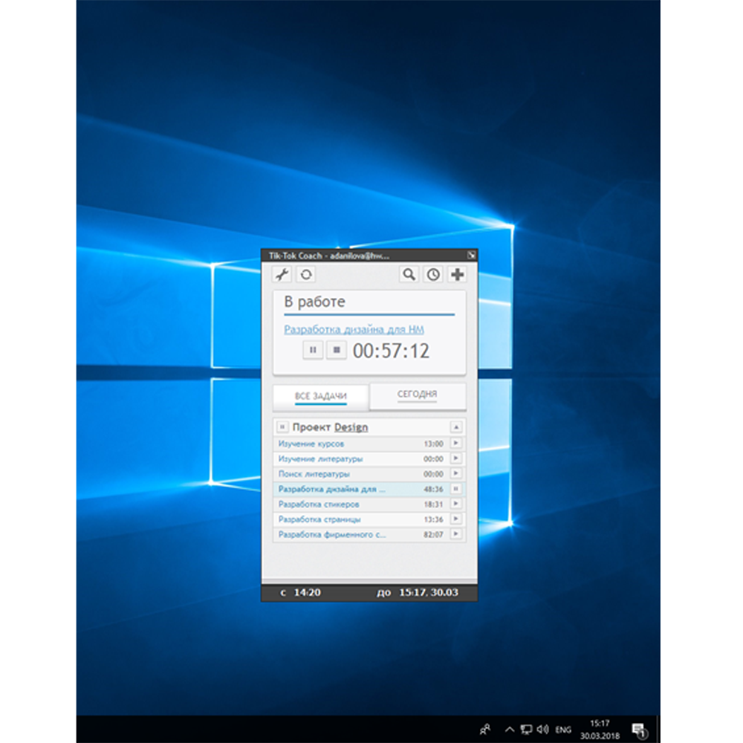Show hidden system tray icons
743x743 pixels.
tap(510, 730)
